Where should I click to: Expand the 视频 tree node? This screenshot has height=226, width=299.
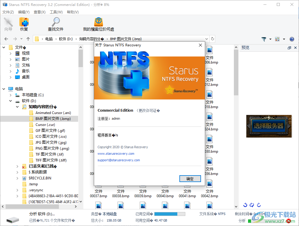(x=10, y=53)
